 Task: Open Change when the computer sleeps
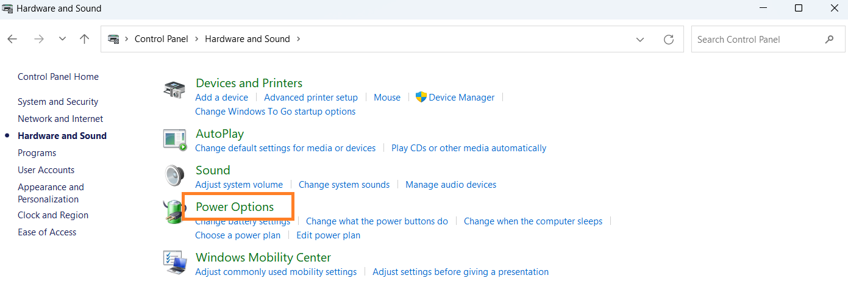click(533, 221)
